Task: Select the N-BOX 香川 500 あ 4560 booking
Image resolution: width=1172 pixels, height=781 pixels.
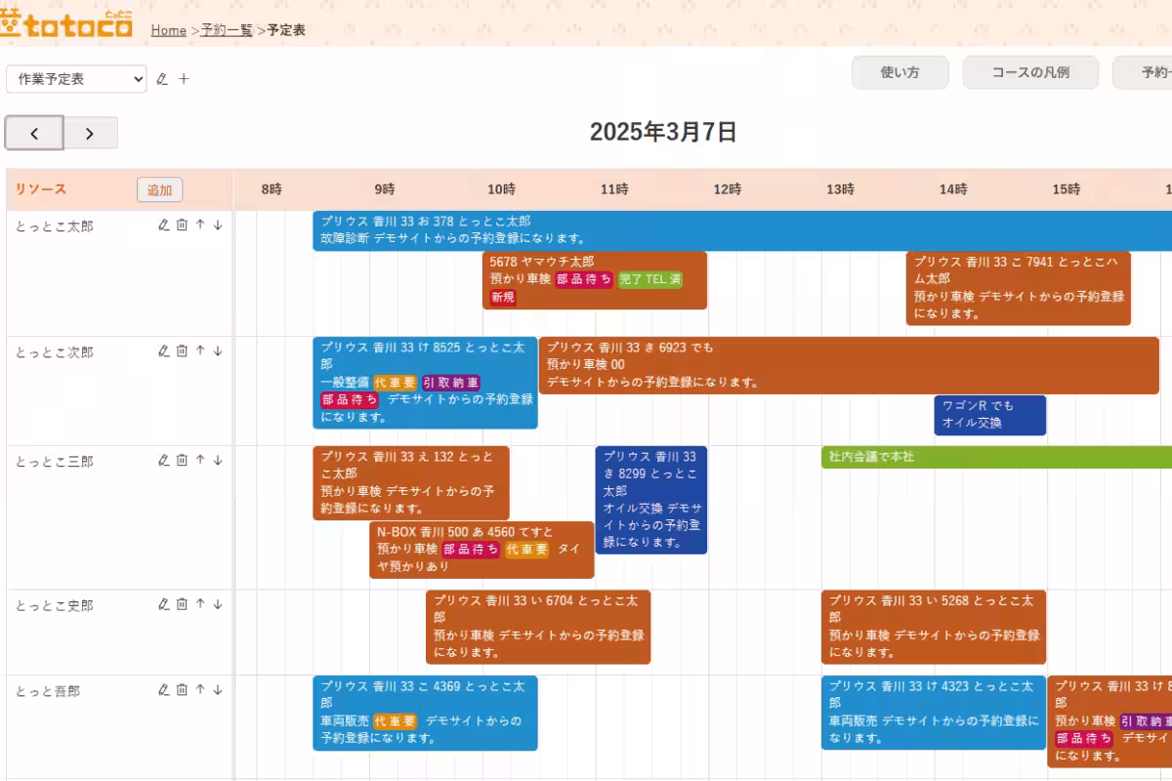Action: 481,549
